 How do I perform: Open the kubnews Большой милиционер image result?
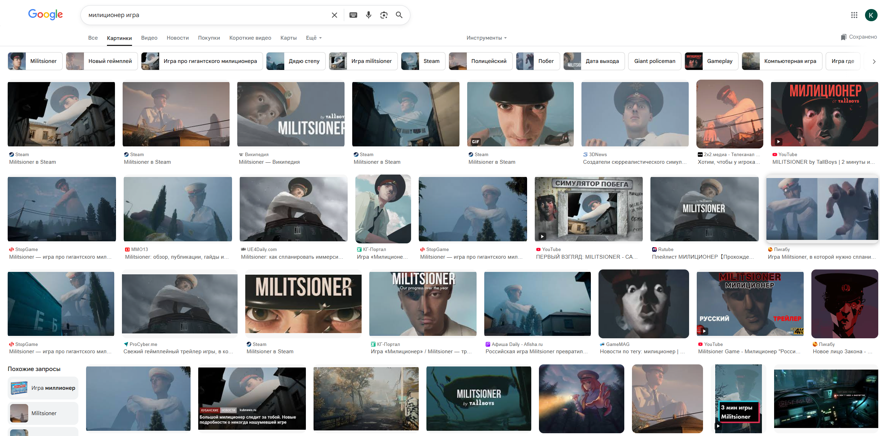click(x=252, y=398)
